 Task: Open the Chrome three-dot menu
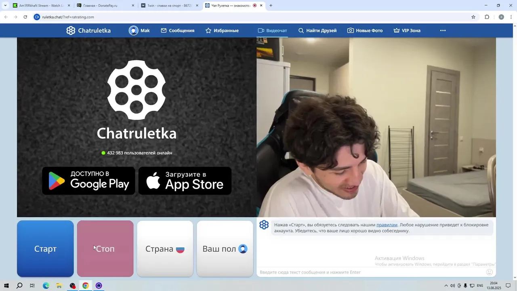coord(511,17)
